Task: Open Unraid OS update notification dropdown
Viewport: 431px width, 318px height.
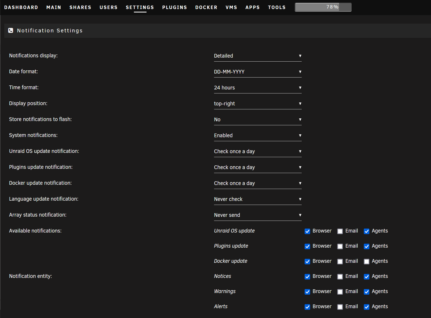Action: 258,151
